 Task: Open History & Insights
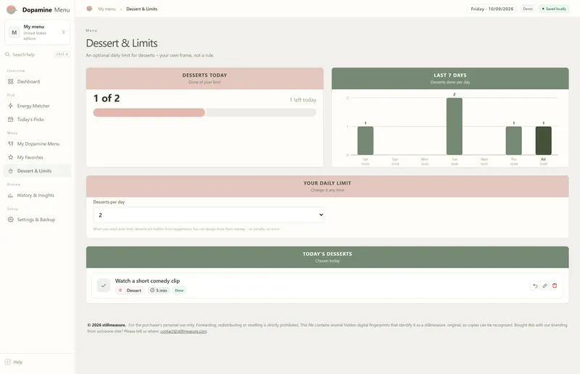click(38, 195)
